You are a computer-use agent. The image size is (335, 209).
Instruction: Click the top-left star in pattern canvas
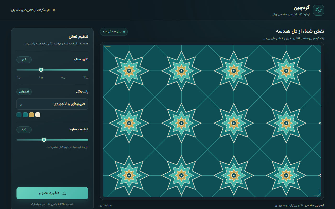pos(129,71)
